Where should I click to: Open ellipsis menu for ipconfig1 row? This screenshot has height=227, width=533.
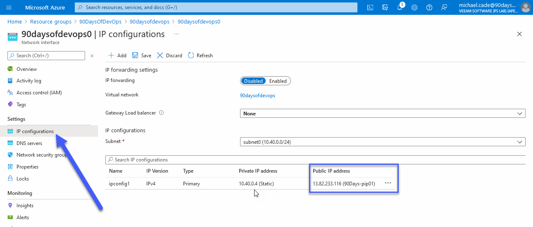click(x=388, y=183)
